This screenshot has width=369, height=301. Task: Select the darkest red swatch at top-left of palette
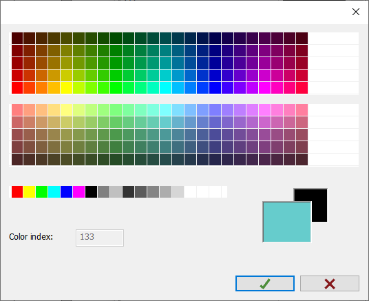click(17, 38)
